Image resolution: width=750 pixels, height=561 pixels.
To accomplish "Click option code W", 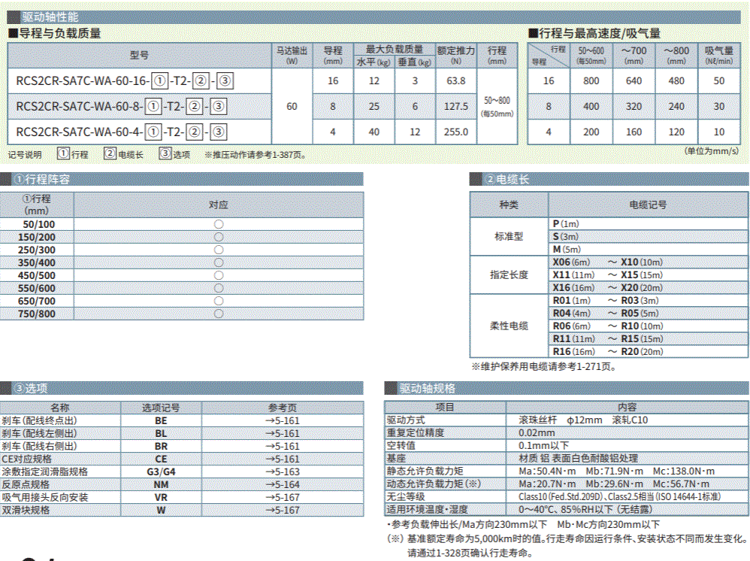I will tap(161, 511).
